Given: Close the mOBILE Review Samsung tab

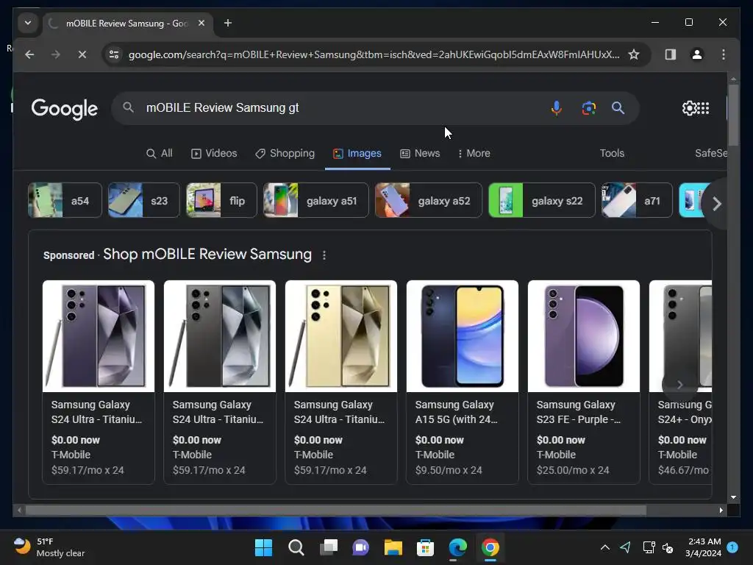Looking at the screenshot, I should click(x=201, y=23).
